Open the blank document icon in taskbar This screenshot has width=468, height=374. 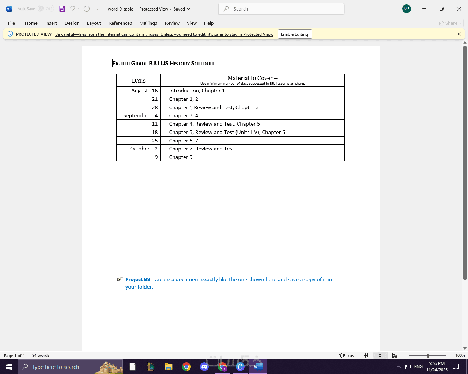click(132, 367)
